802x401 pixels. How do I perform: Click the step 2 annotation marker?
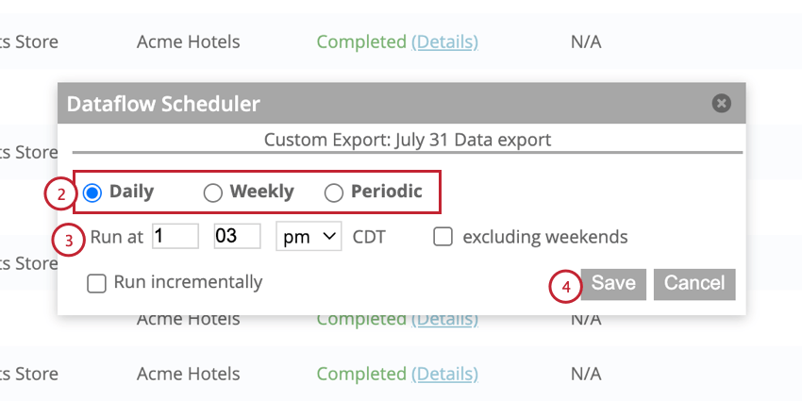pos(60,194)
